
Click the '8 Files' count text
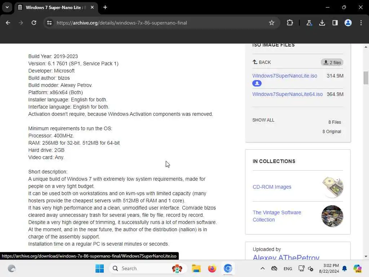click(x=335, y=122)
